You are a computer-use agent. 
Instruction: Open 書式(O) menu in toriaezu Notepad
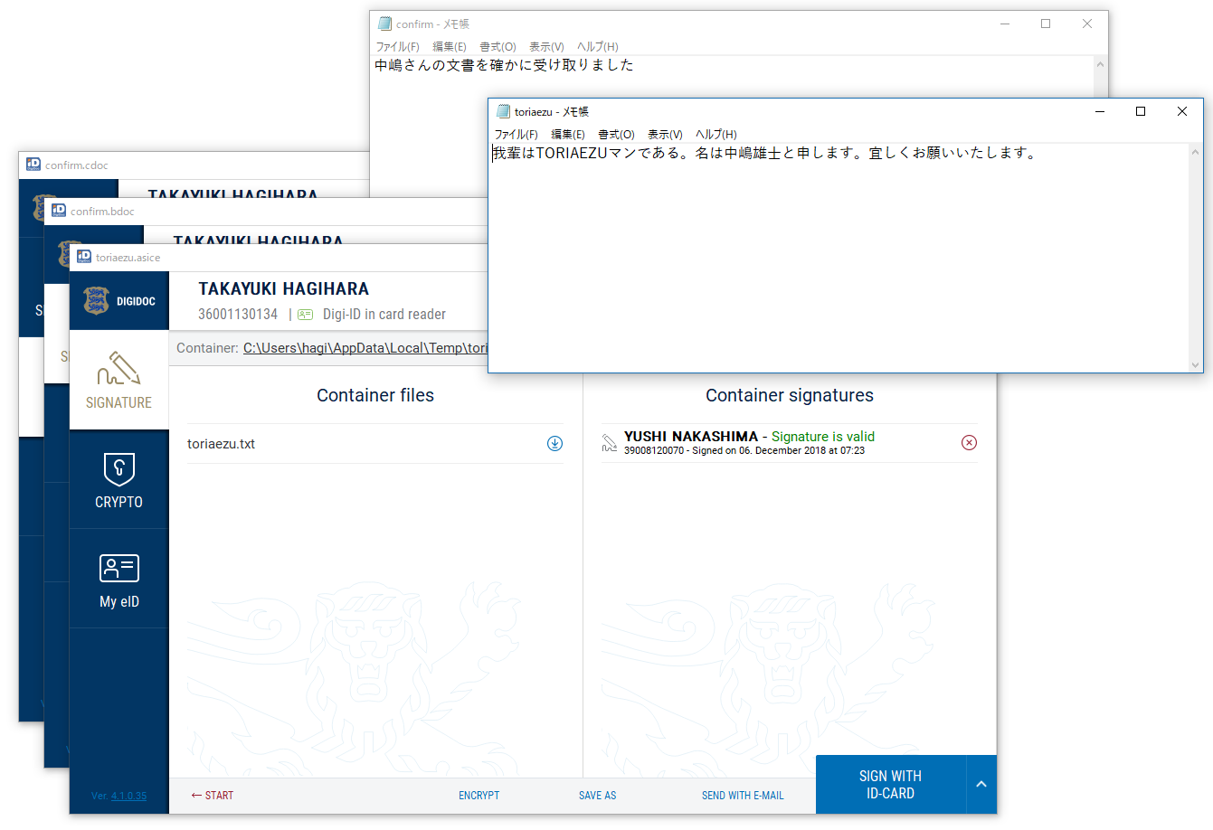(616, 135)
